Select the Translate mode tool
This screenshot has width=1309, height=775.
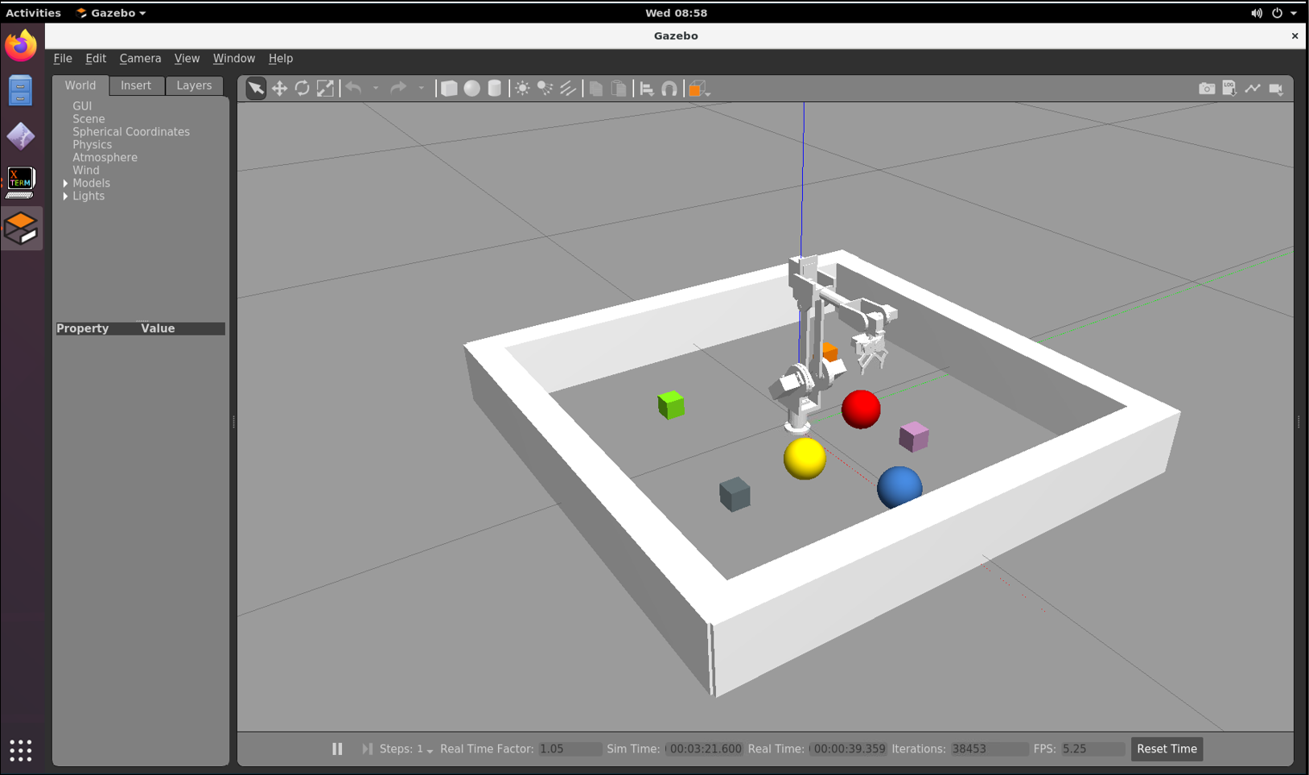click(x=279, y=89)
